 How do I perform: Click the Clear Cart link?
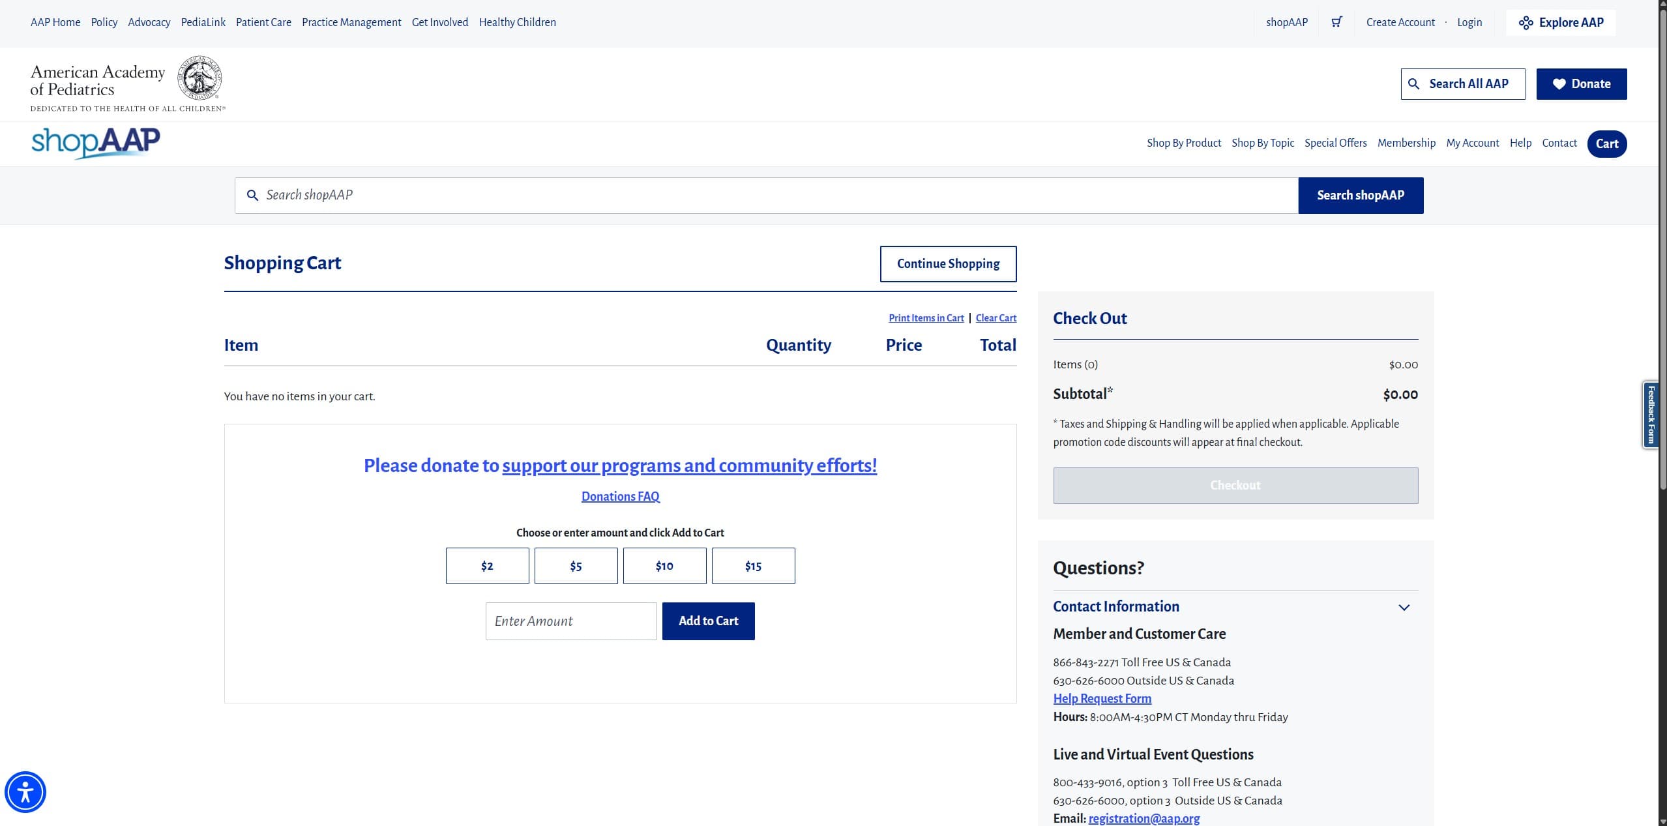coord(996,318)
